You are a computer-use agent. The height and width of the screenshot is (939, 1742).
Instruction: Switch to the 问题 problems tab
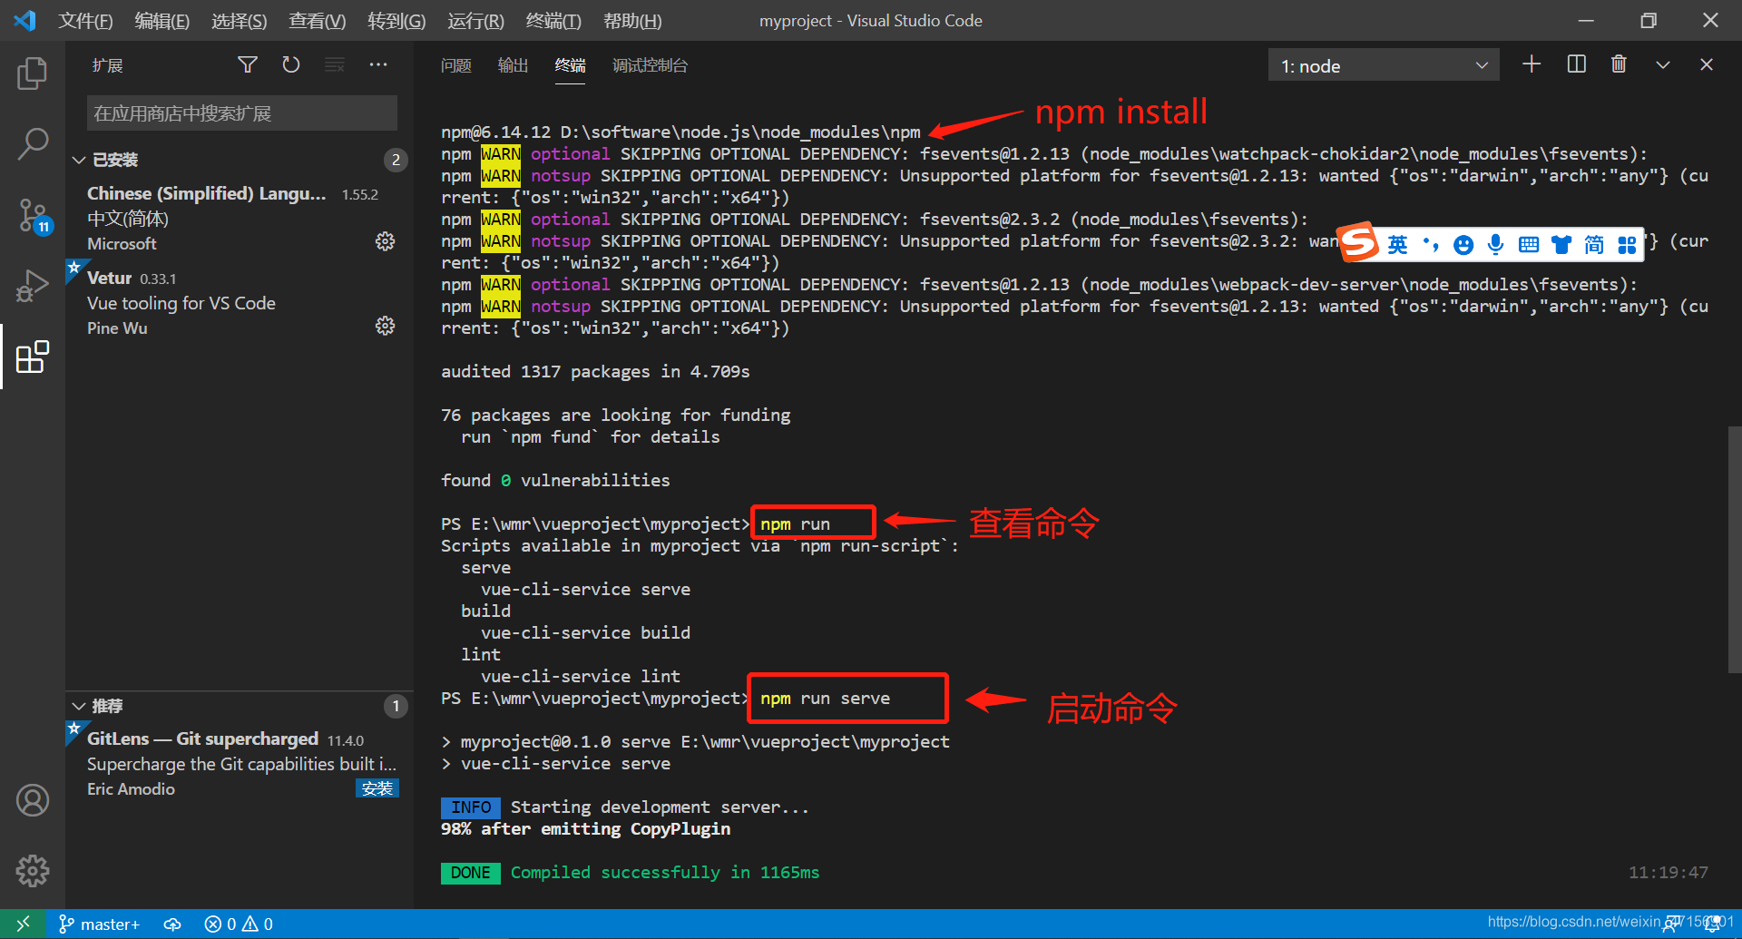click(455, 65)
